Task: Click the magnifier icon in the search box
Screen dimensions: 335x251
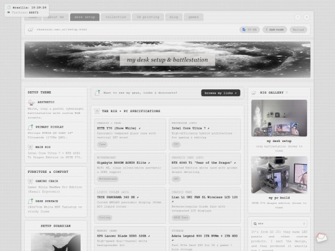Action: tap(255, 224)
